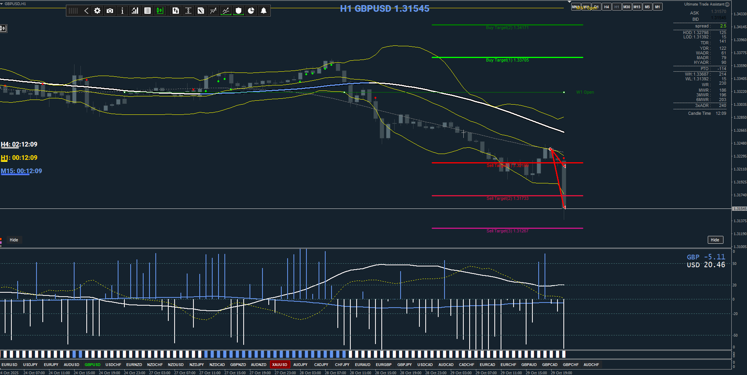The height and width of the screenshot is (375, 747).
Task: Click the rising bar chart icon
Action: [x=135, y=11]
